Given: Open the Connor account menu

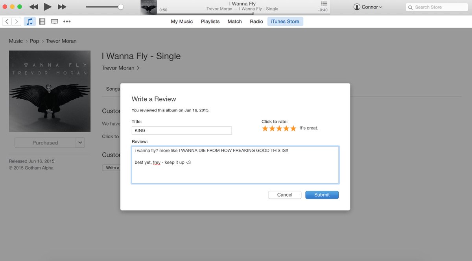Looking at the screenshot, I should 368,7.
